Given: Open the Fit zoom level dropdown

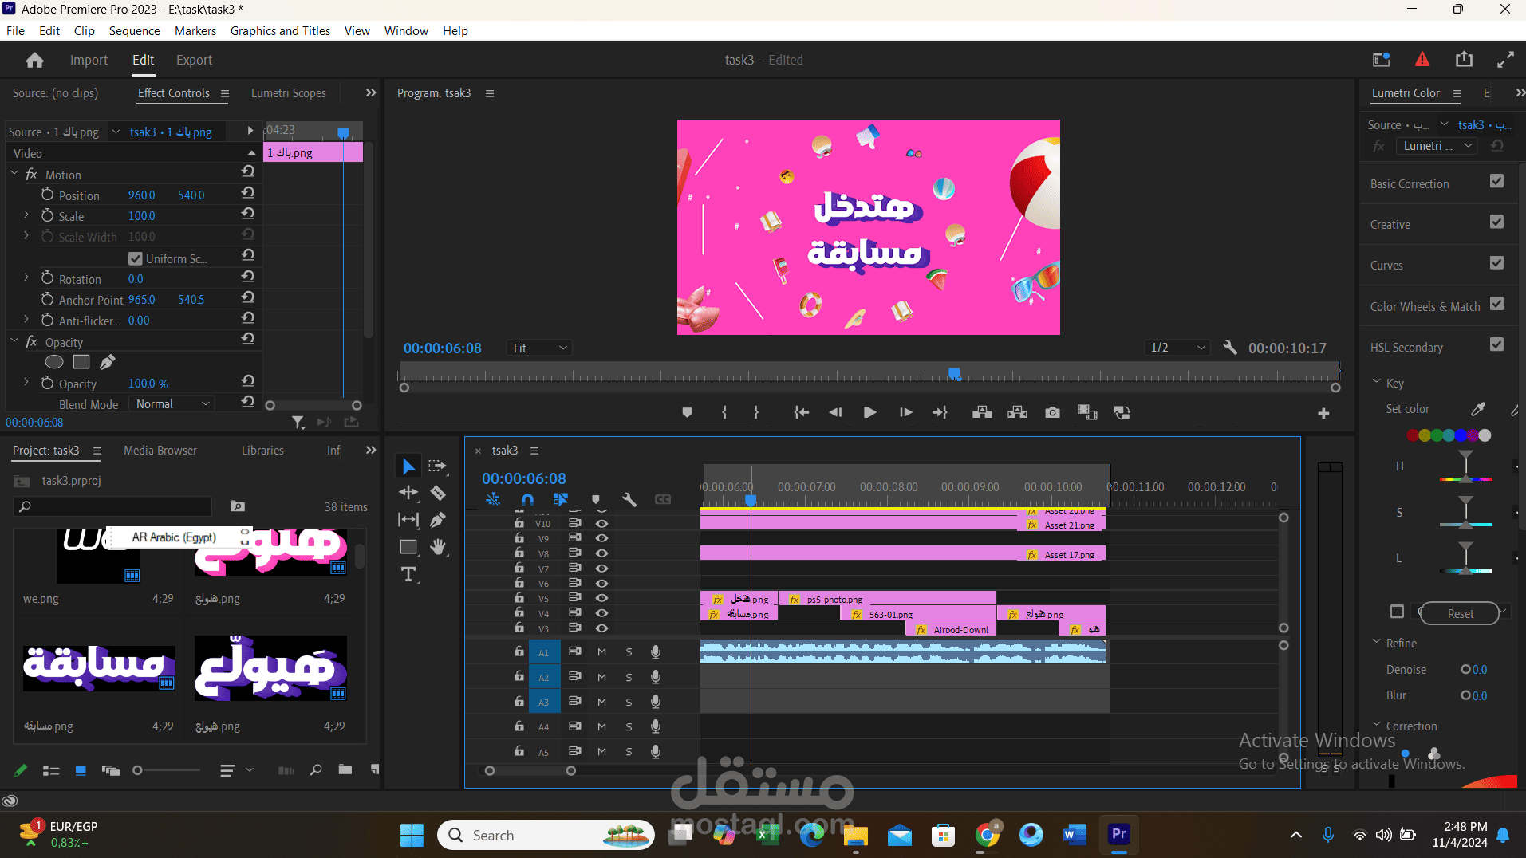Looking at the screenshot, I should point(540,348).
